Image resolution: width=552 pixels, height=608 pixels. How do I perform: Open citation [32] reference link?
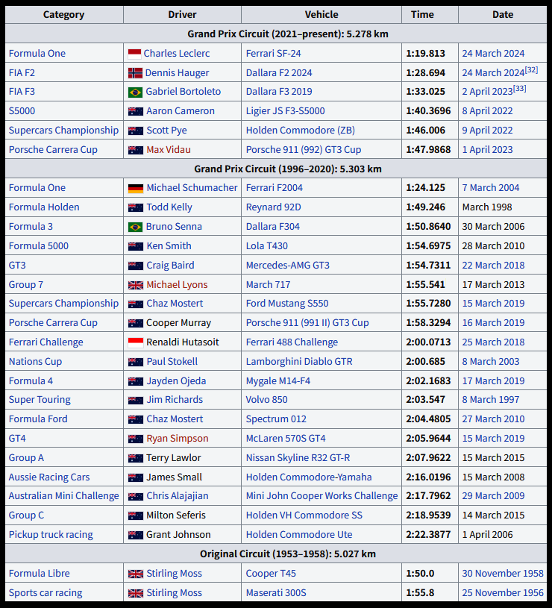point(531,70)
